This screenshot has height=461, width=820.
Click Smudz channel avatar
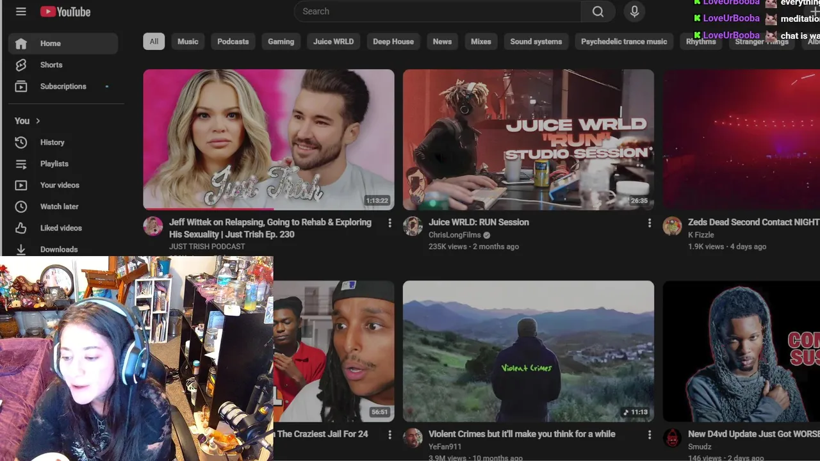(672, 438)
